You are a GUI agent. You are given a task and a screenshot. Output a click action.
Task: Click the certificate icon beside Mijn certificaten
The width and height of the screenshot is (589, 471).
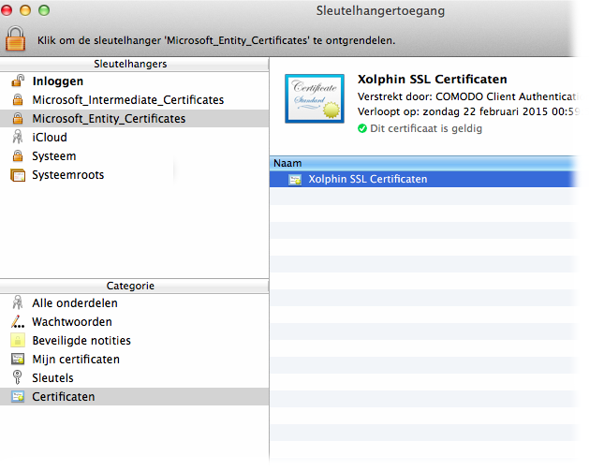pos(18,359)
